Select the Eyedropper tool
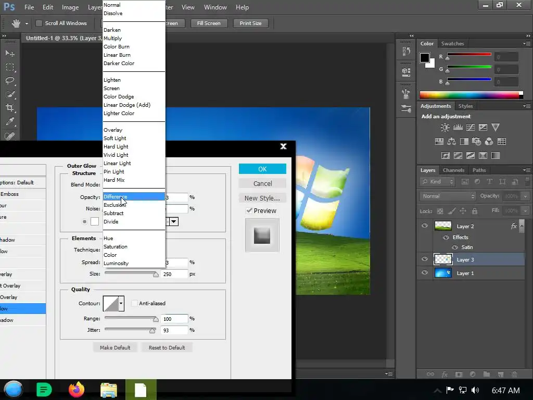The image size is (533, 400). 10,121
